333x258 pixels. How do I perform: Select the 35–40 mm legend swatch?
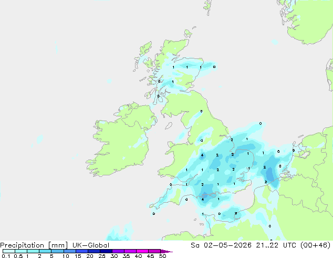[x=130, y=251]
